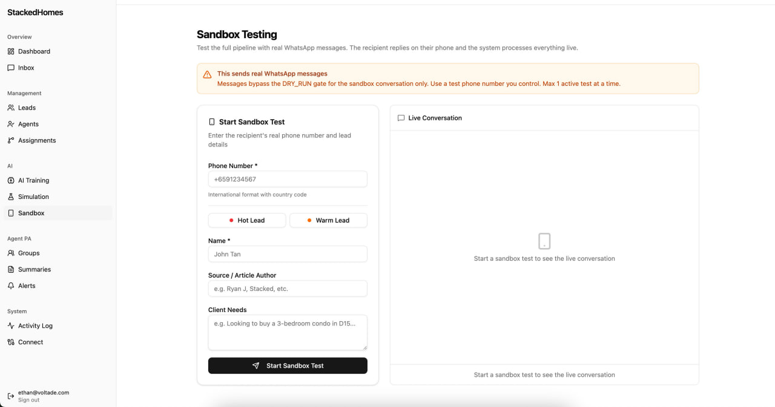The width and height of the screenshot is (775, 407).
Task: Select the Hot Lead option
Action: click(x=247, y=220)
